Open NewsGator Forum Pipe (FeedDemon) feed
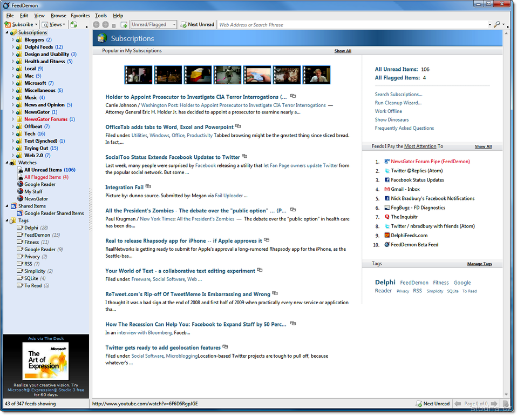This screenshot has width=517, height=415. [x=430, y=162]
